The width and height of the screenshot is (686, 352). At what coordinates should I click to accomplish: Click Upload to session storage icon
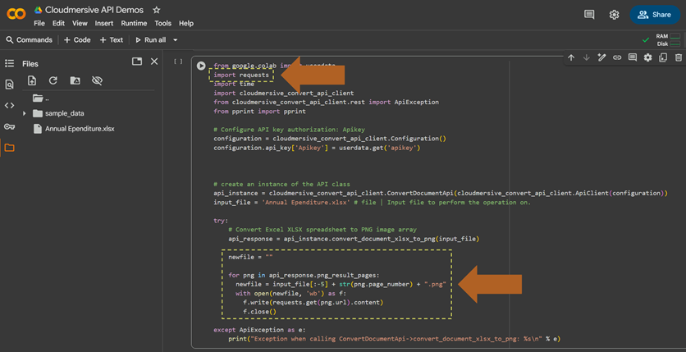(32, 81)
